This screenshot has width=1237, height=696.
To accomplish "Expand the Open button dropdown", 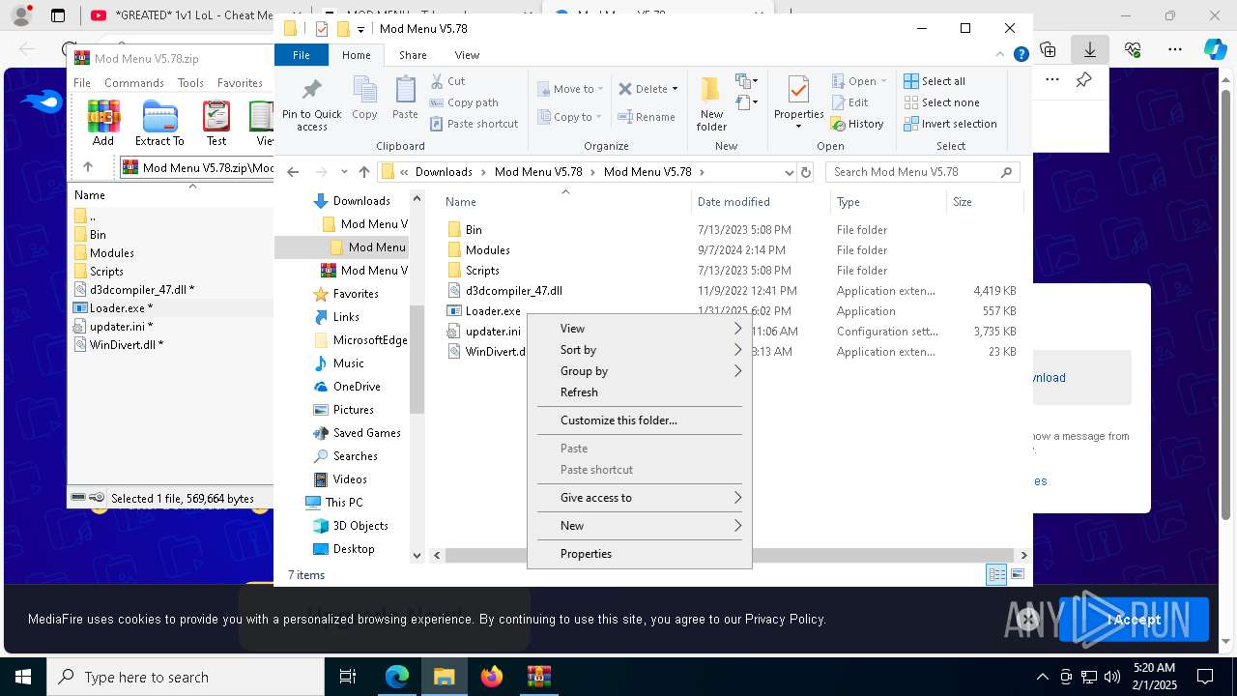I will pos(883,81).
